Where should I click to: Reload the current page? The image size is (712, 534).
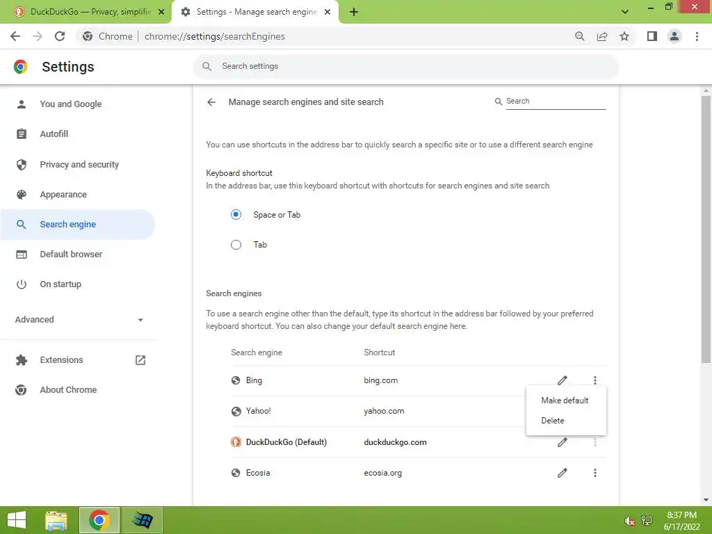pyautogui.click(x=60, y=36)
